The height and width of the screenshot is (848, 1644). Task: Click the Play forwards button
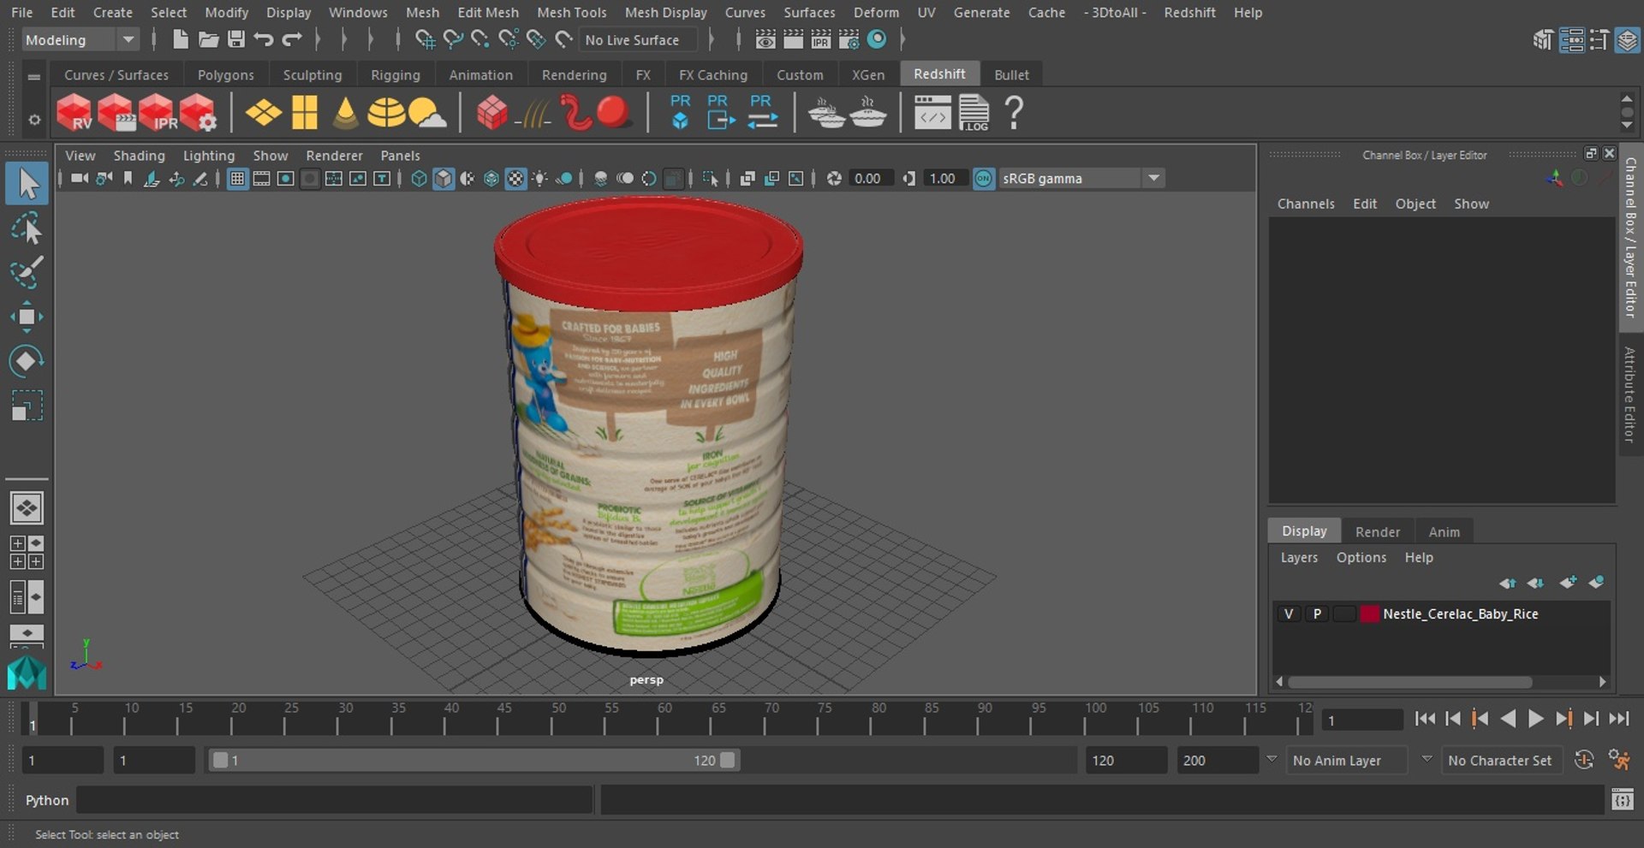(1536, 719)
